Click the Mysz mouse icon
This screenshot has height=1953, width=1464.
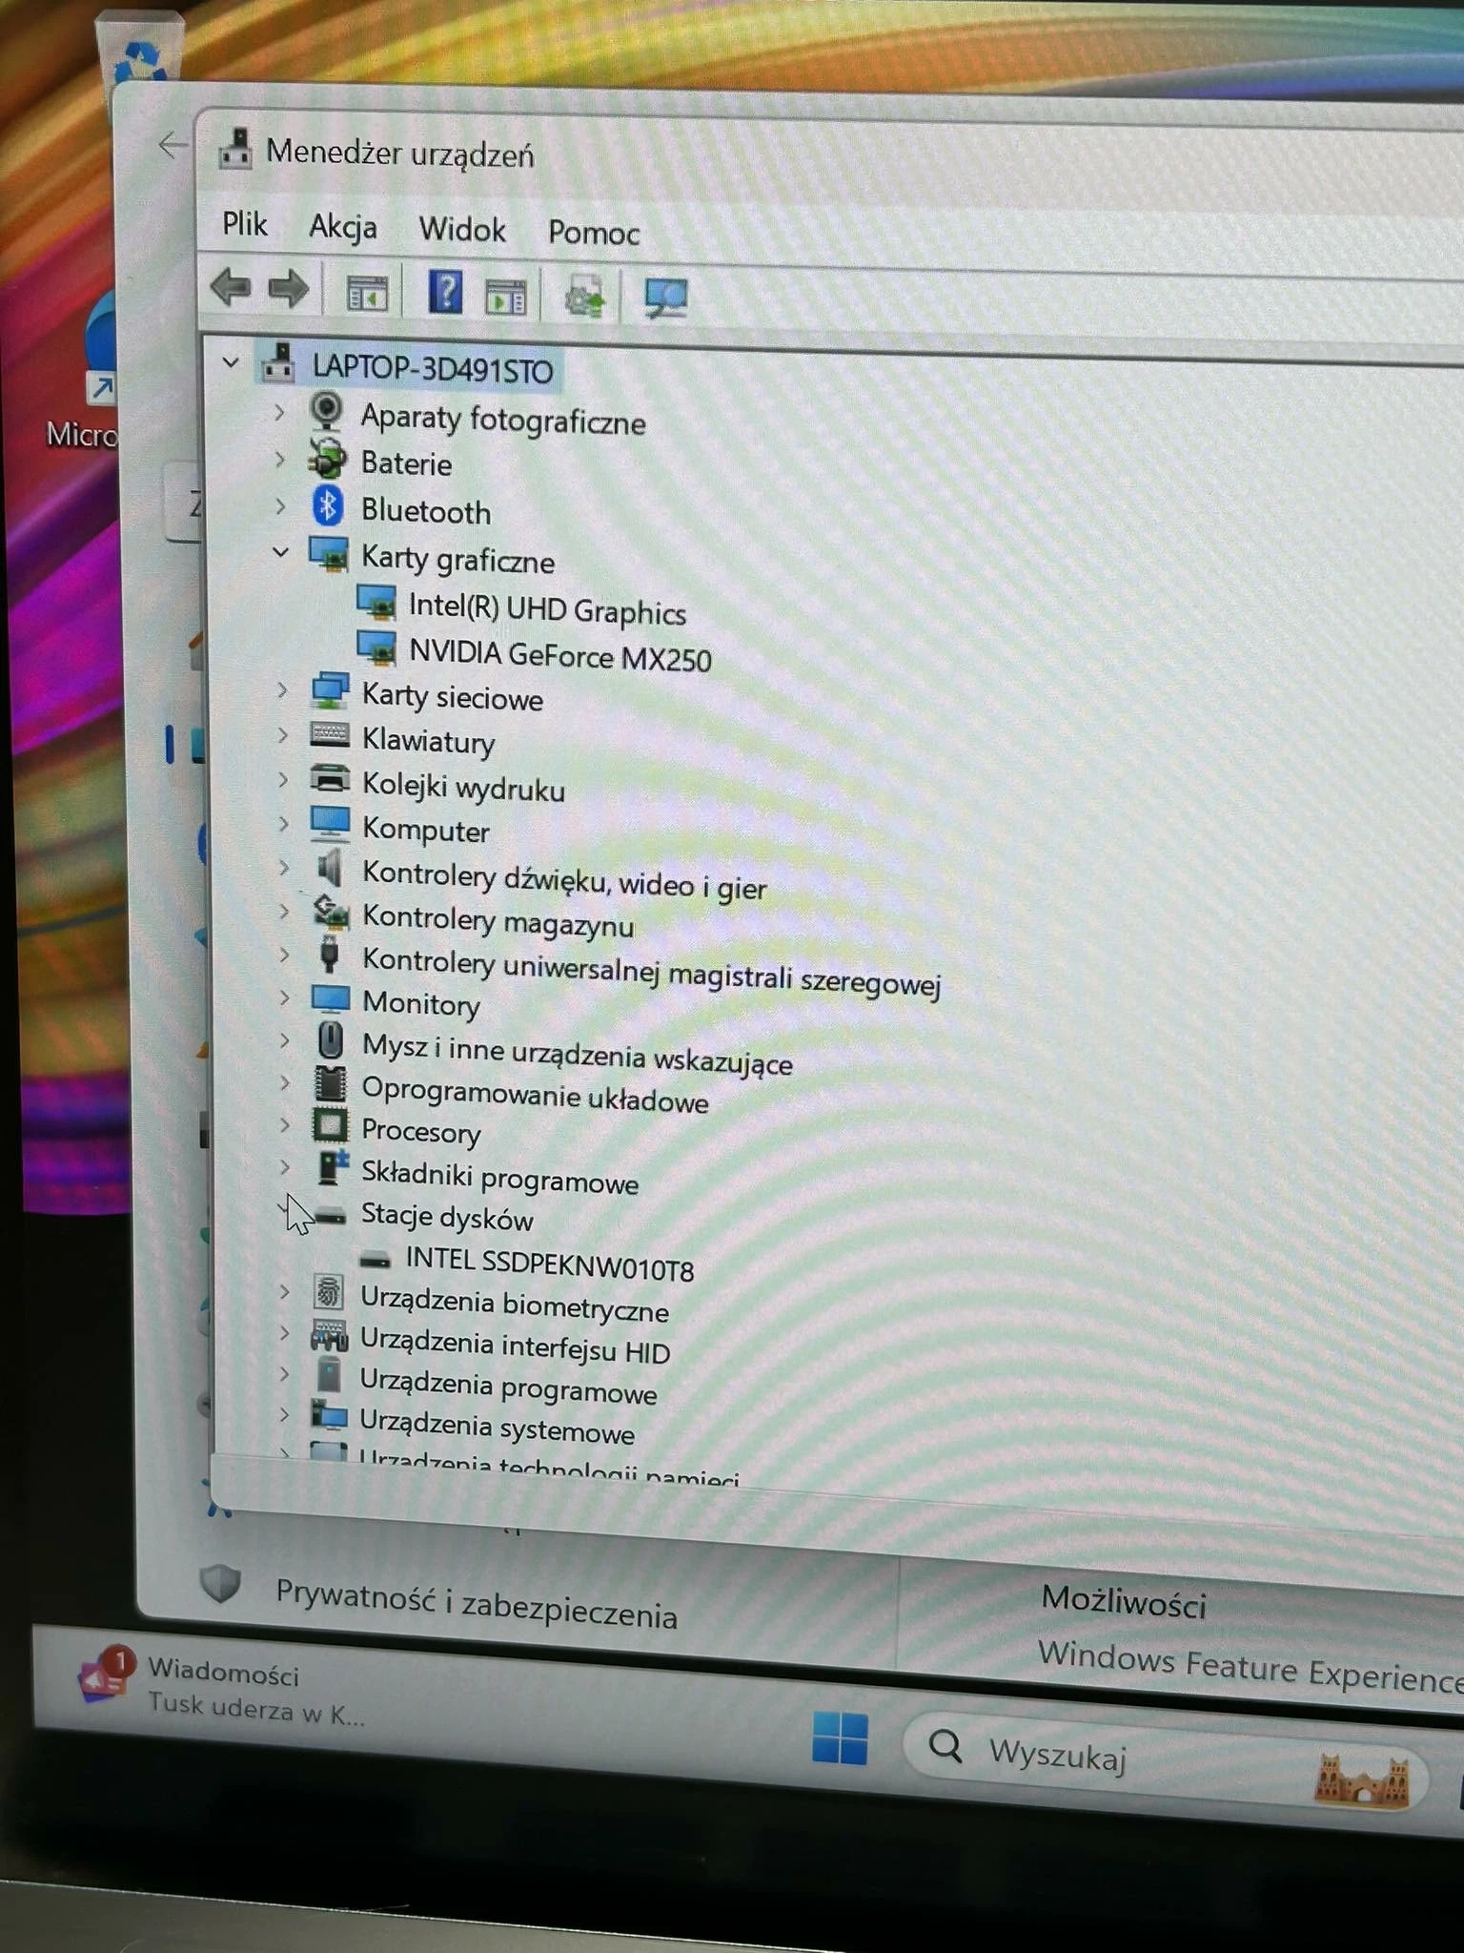pyautogui.click(x=330, y=1039)
